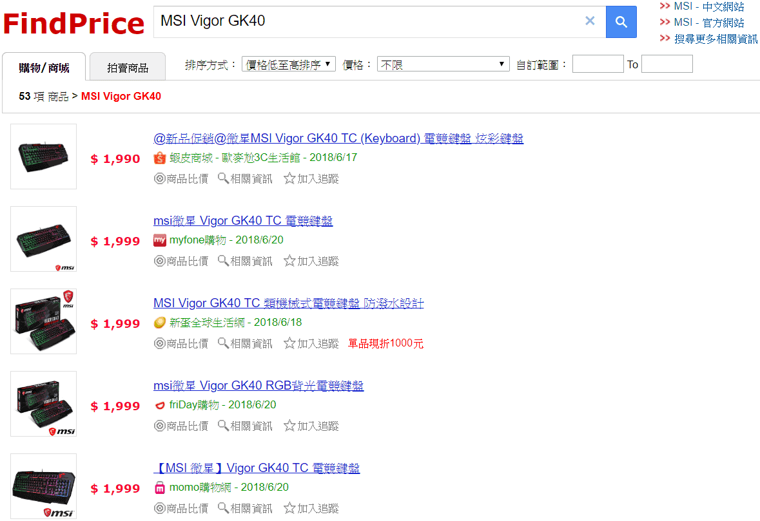The width and height of the screenshot is (760, 521).
Task: Click 商品比價 under the momo購物網 listing
Action: 181,508
